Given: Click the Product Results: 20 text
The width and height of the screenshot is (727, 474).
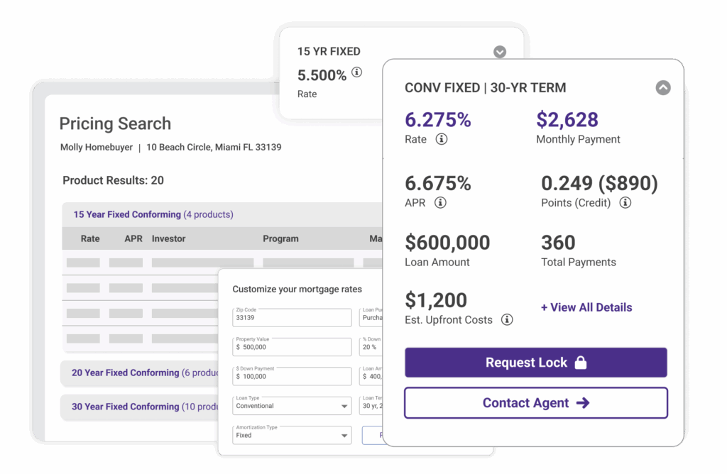Looking at the screenshot, I should pyautogui.click(x=113, y=180).
